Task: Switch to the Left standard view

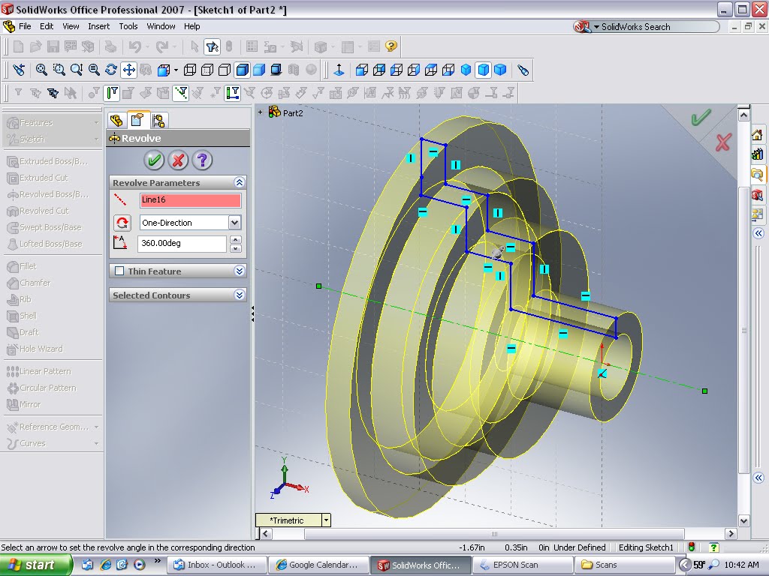Action: [x=397, y=70]
